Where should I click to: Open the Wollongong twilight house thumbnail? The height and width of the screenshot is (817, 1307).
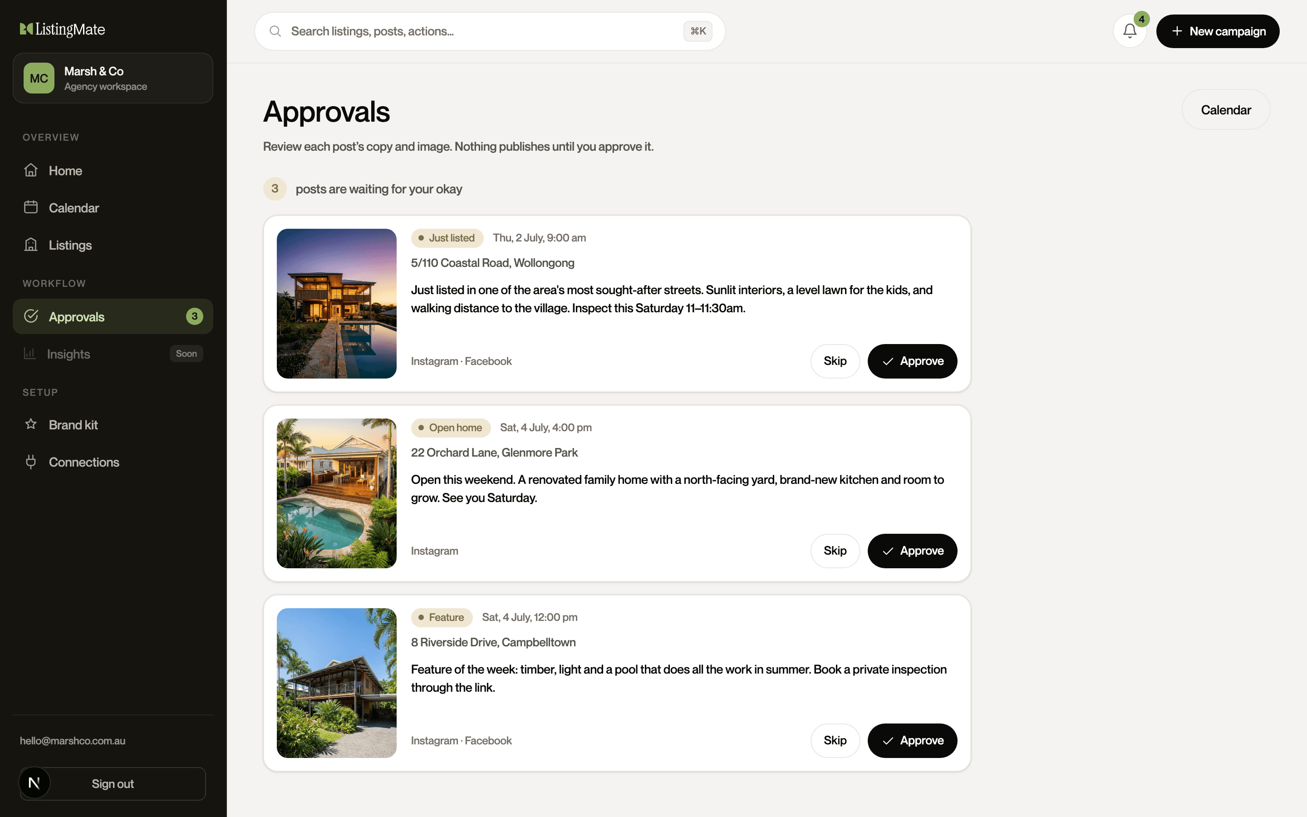tap(336, 304)
